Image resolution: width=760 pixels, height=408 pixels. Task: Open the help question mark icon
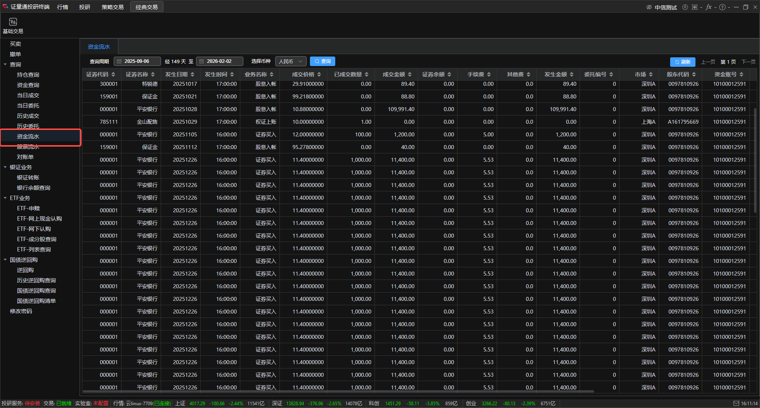click(722, 7)
